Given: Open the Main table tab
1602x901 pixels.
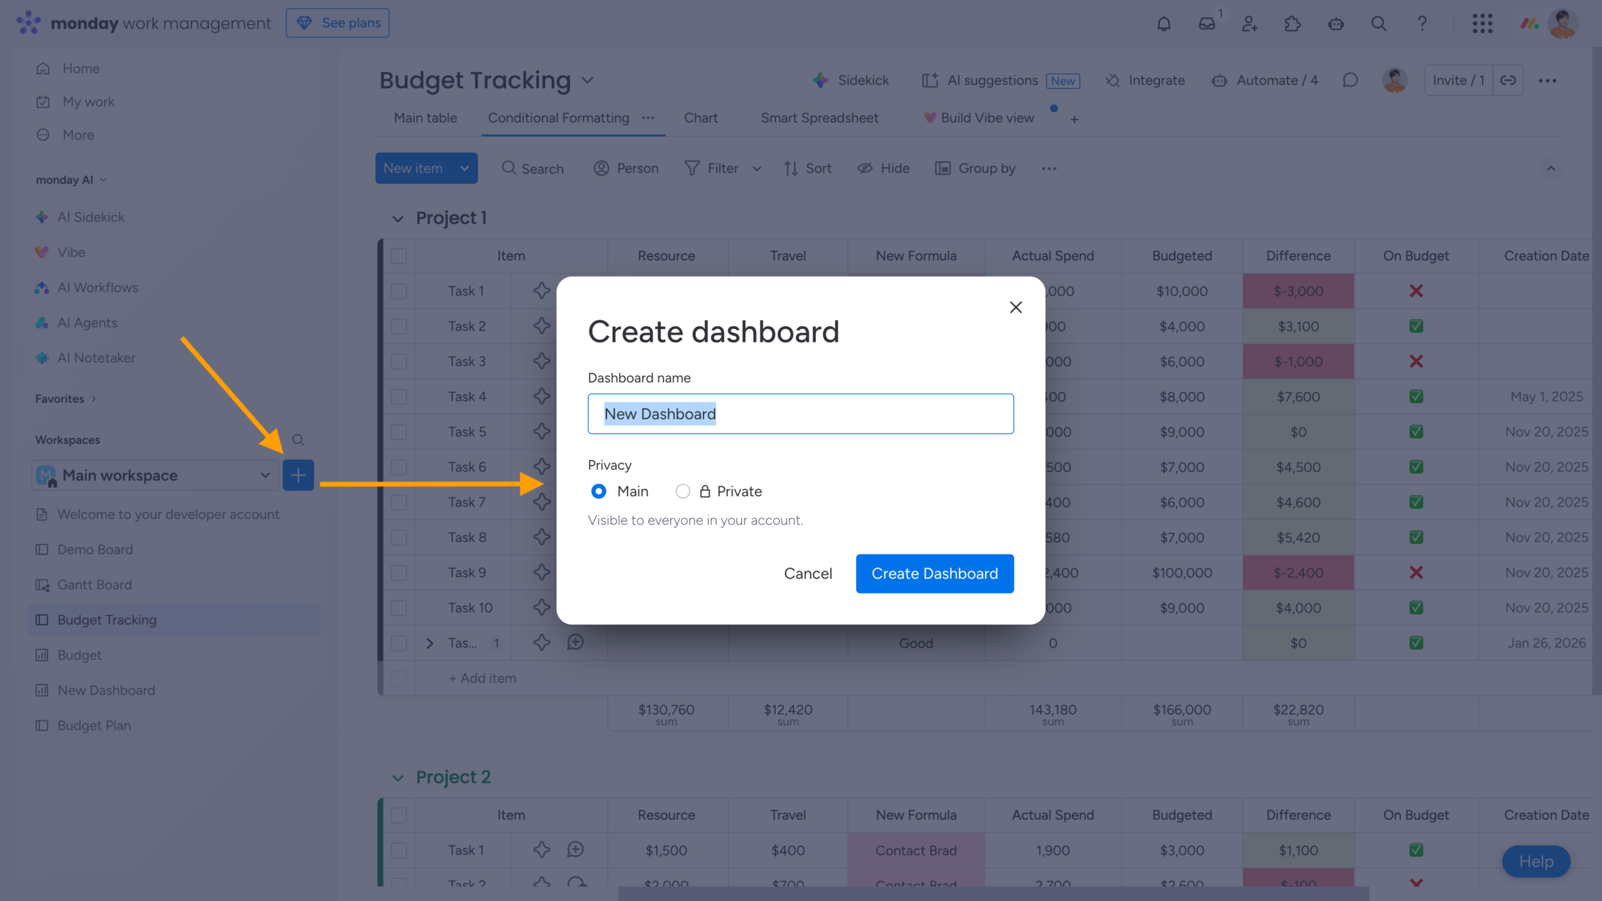Looking at the screenshot, I should 425,118.
